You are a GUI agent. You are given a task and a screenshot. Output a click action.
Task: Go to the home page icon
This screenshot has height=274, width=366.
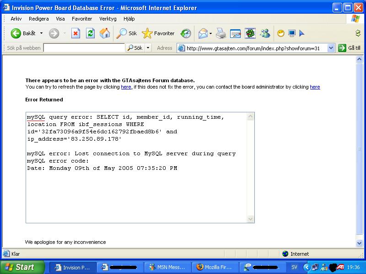point(105,33)
